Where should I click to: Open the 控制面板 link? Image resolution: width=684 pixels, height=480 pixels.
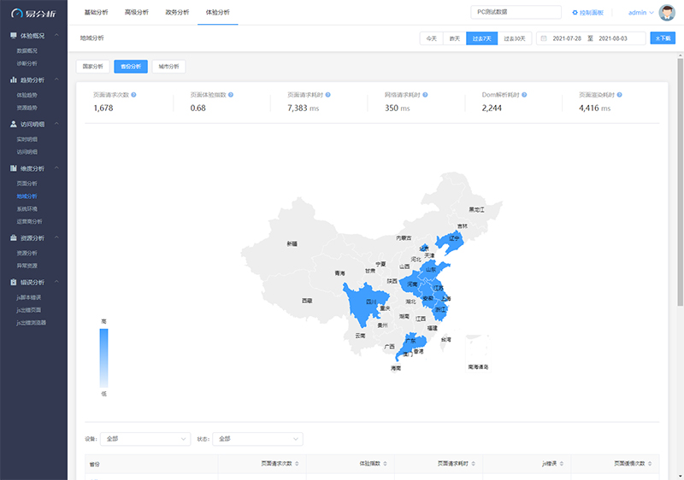(587, 13)
